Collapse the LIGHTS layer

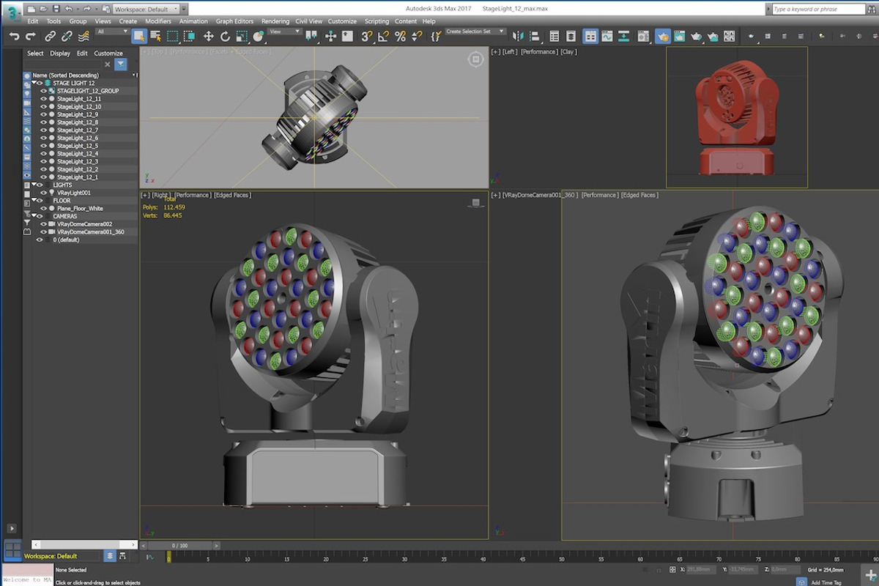coord(34,185)
